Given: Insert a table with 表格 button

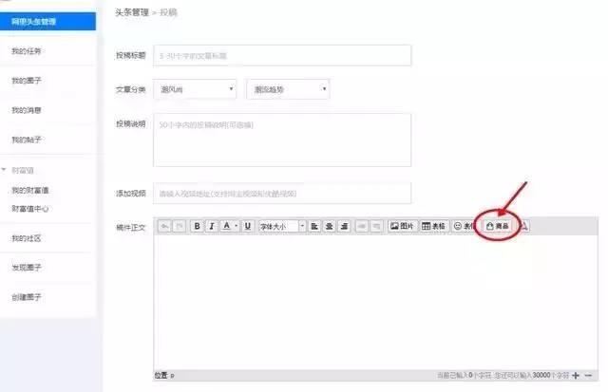Looking at the screenshot, I should 433,226.
